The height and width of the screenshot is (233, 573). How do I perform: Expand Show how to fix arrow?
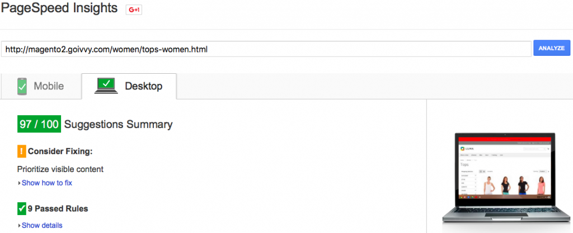(19, 183)
